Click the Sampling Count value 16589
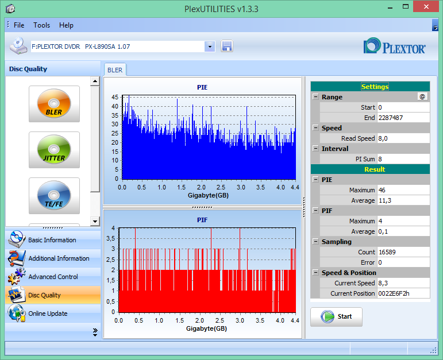 coord(403,252)
